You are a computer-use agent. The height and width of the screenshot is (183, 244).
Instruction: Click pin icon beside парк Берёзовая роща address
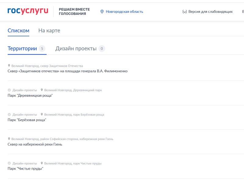tap(42, 114)
